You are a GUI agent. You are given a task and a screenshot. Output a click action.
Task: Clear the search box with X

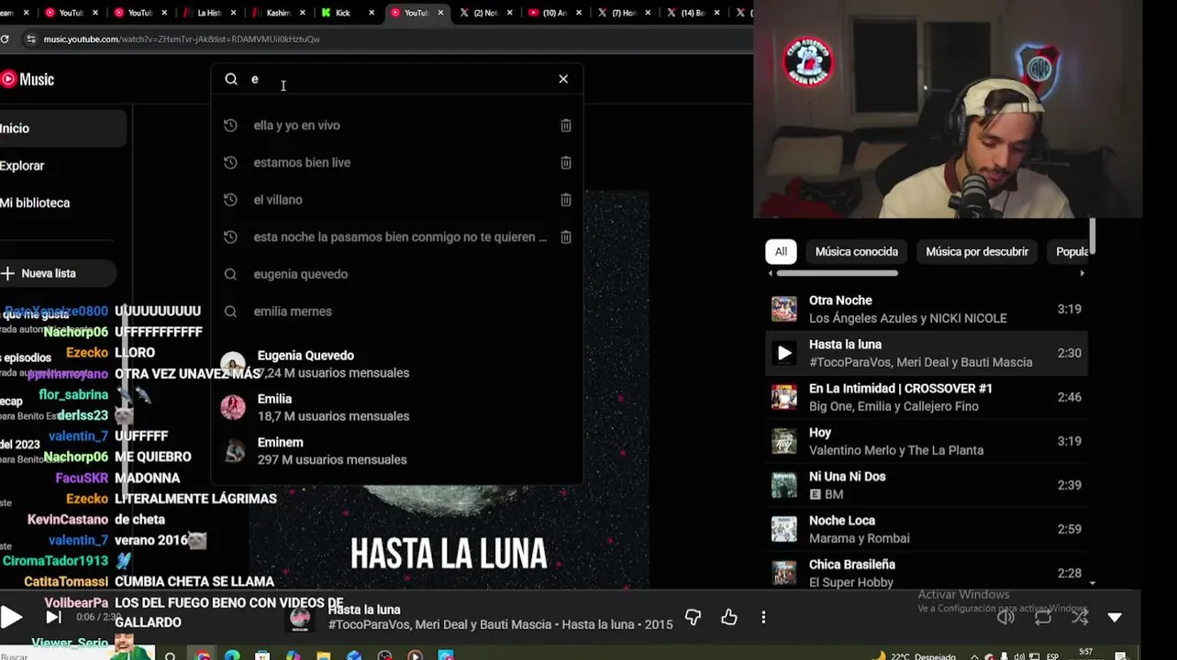point(563,79)
